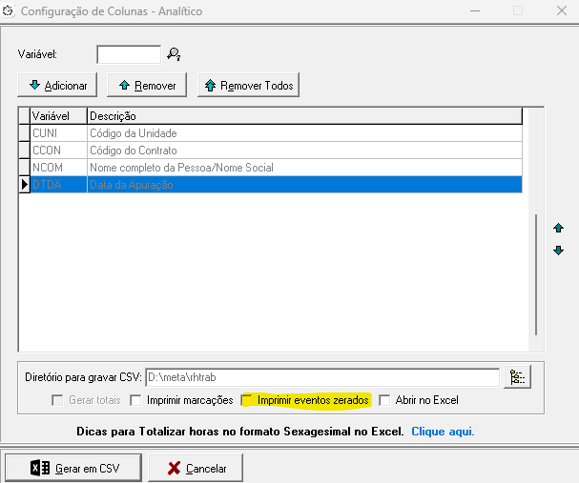
Task: Click the move down arrow icon
Action: (x=559, y=251)
